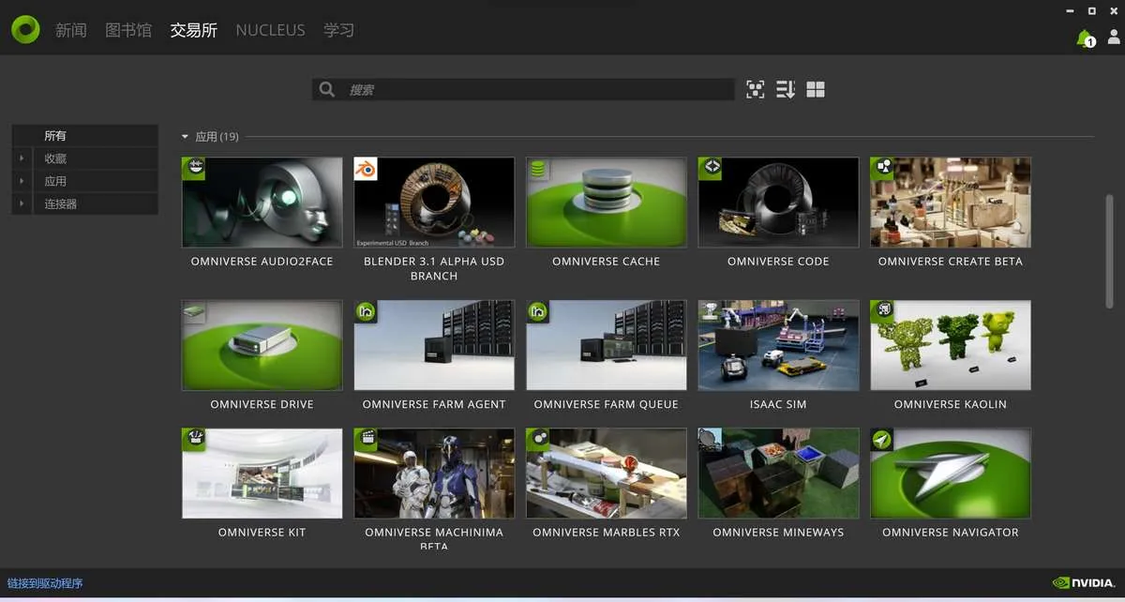The width and height of the screenshot is (1125, 602).
Task: Click the Farm Agent badge icon
Action: point(366,311)
